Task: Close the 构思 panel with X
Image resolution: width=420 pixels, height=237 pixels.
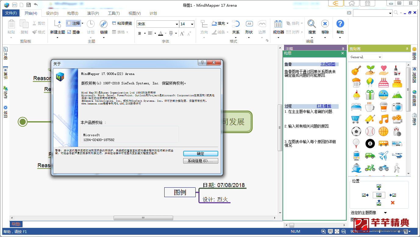Action: tap(342, 53)
